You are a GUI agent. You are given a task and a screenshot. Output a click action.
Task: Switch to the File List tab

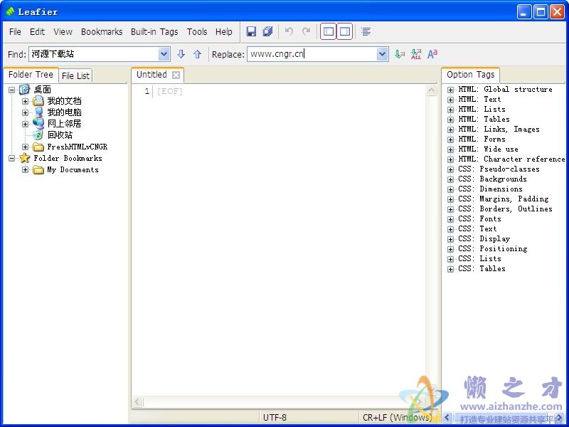(75, 75)
